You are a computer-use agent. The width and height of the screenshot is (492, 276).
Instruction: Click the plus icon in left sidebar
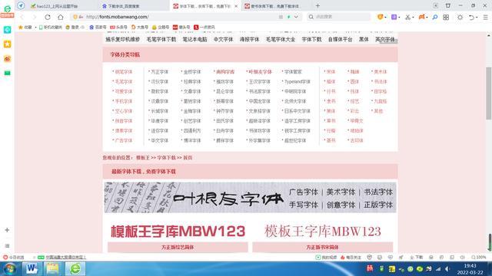pyautogui.click(x=7, y=230)
